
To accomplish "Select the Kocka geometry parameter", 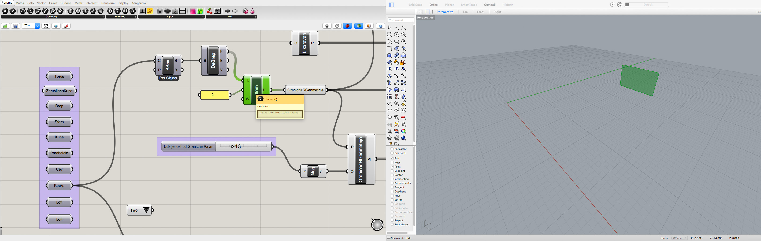I will click(x=60, y=186).
